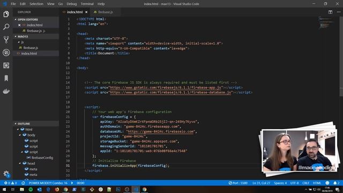Click the system clock on the taskbar

pyautogui.click(x=327, y=189)
